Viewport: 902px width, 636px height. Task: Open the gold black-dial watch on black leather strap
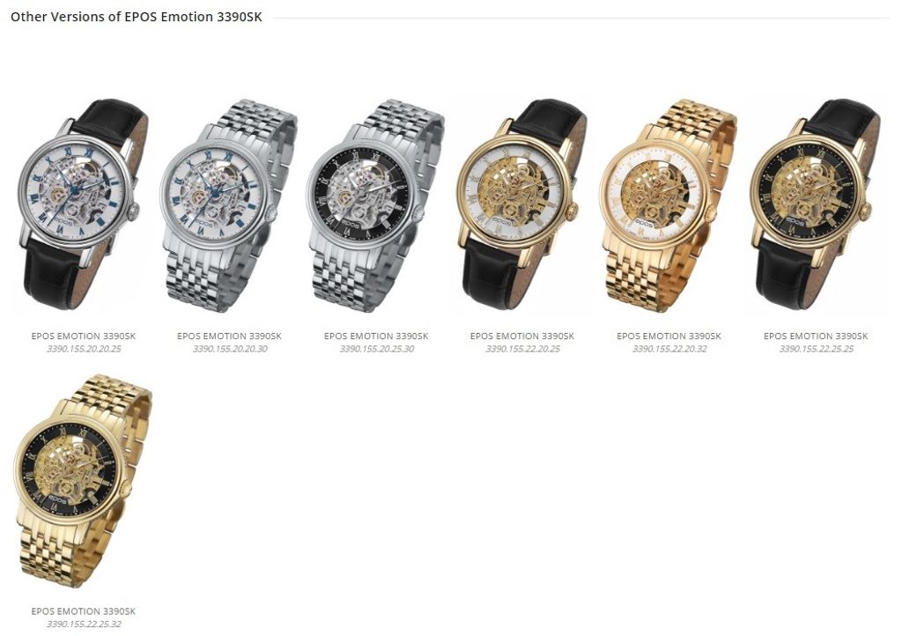[x=815, y=204]
